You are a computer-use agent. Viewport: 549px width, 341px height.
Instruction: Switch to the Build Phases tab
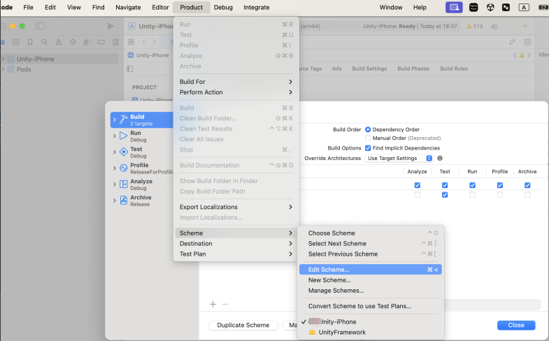click(x=413, y=68)
